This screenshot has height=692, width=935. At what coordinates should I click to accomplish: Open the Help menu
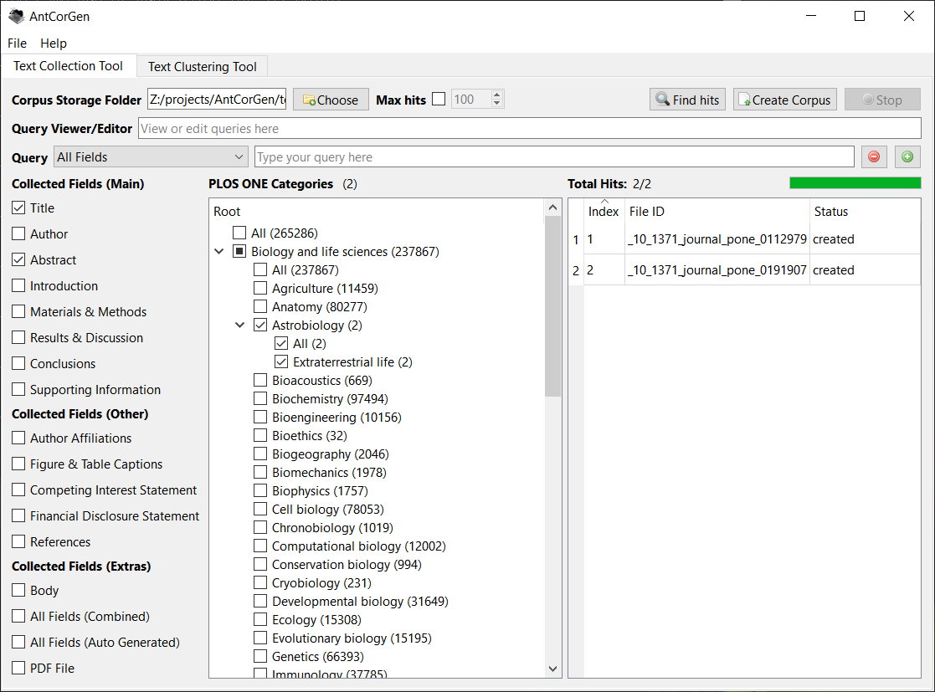click(x=54, y=44)
